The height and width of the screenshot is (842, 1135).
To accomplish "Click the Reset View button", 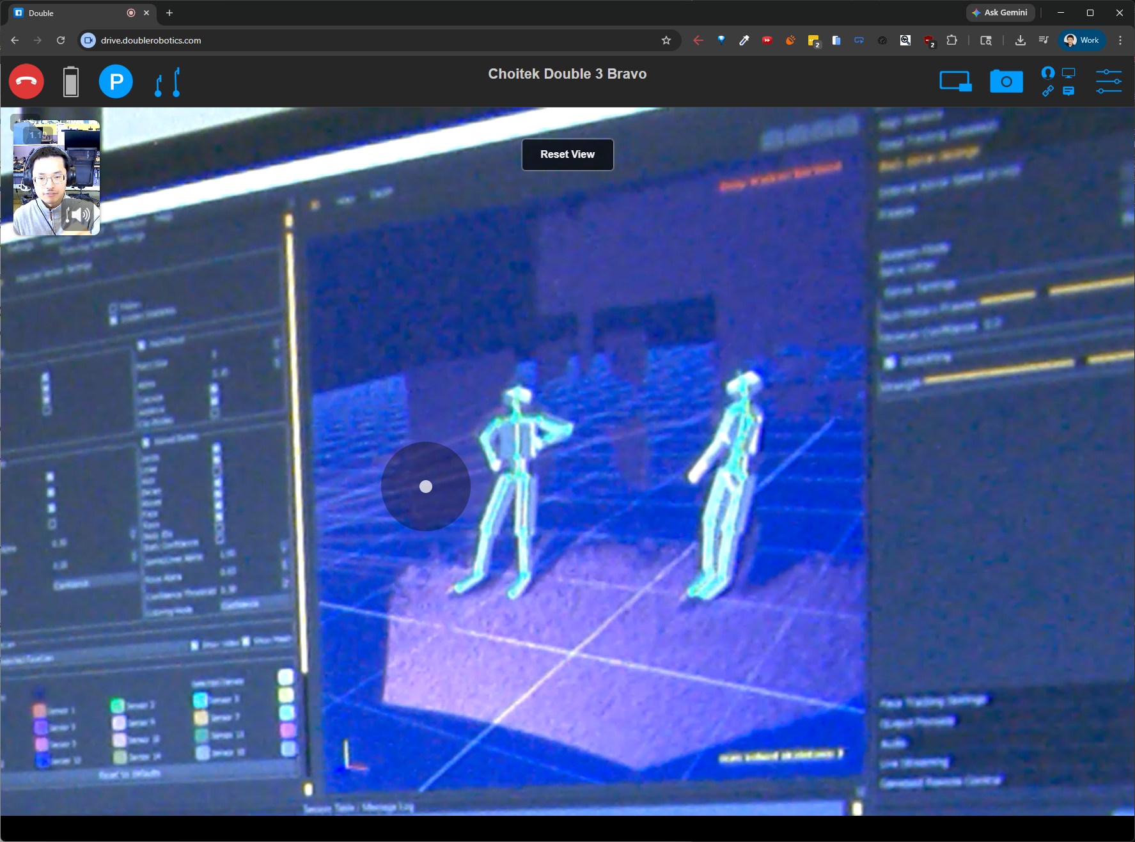I will click(x=567, y=155).
